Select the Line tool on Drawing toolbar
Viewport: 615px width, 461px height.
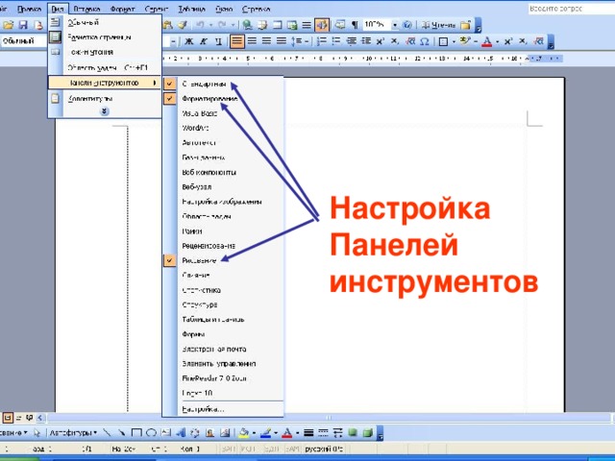(x=107, y=433)
